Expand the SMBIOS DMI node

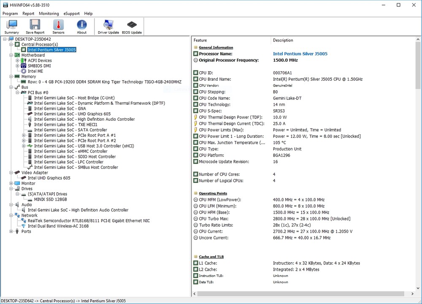[17, 66]
